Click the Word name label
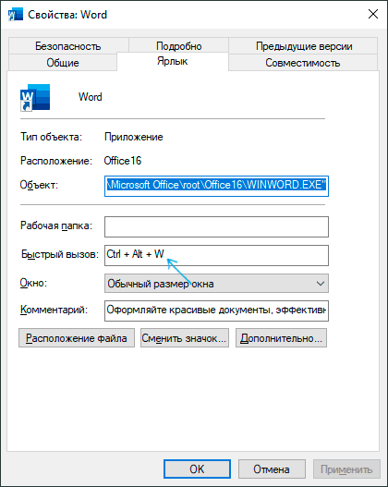 (90, 97)
